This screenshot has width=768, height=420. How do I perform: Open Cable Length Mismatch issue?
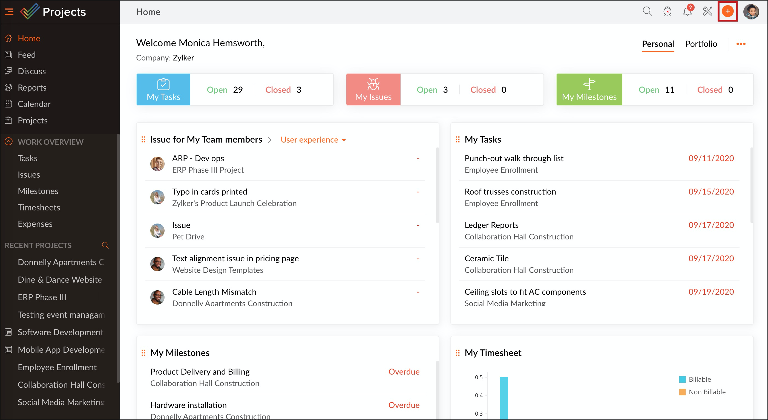coord(214,292)
